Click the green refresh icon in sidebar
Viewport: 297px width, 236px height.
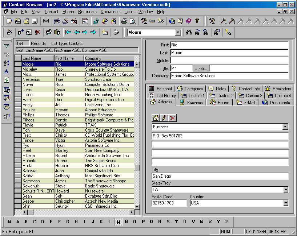click(x=7, y=80)
